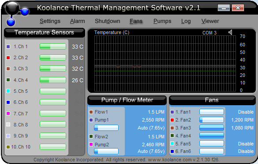Image resolution: width=258 pixels, height=164 pixels.
Task: Click the Fan1 Disable status text
Action: pyautogui.click(x=246, y=112)
